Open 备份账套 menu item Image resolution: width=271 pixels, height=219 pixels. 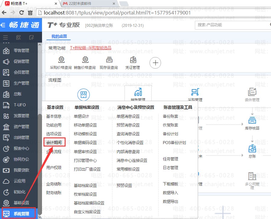170,116
